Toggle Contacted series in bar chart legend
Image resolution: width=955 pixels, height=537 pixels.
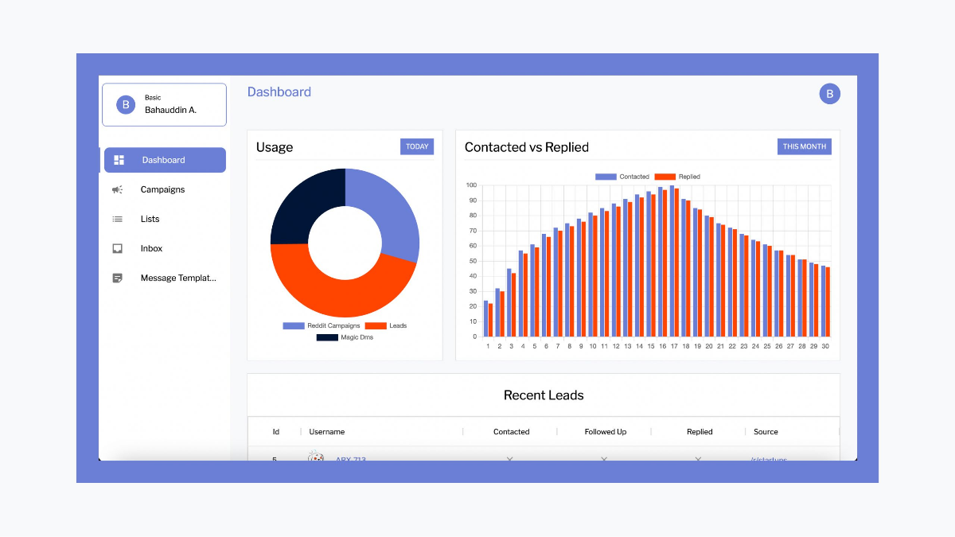pyautogui.click(x=622, y=177)
